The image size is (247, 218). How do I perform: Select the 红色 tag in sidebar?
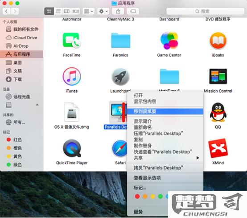[21, 139]
